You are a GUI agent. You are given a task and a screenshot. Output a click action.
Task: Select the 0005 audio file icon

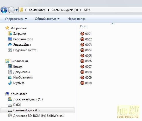[x=82, y=56]
